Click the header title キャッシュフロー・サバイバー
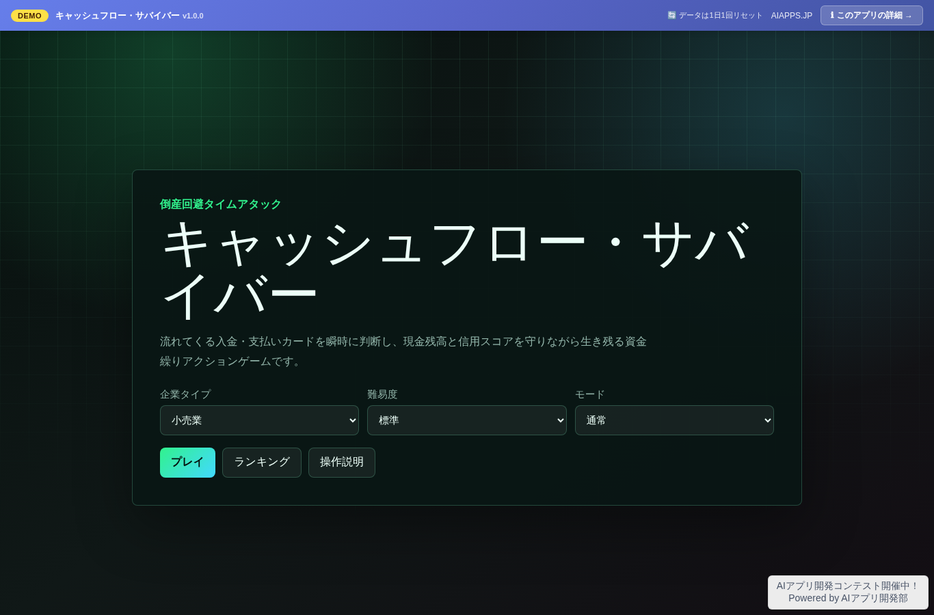 118,16
